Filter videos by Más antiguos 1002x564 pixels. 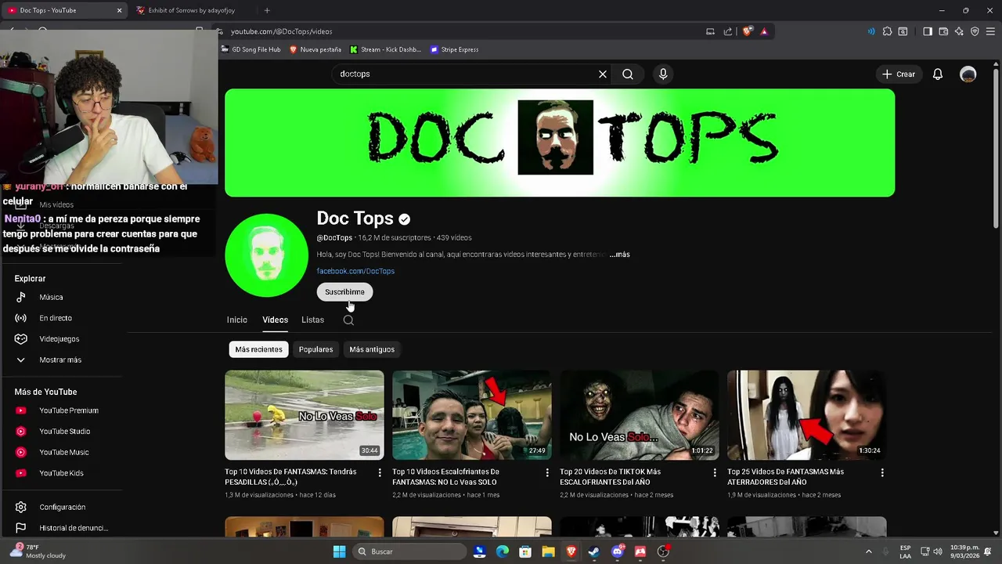(372, 349)
